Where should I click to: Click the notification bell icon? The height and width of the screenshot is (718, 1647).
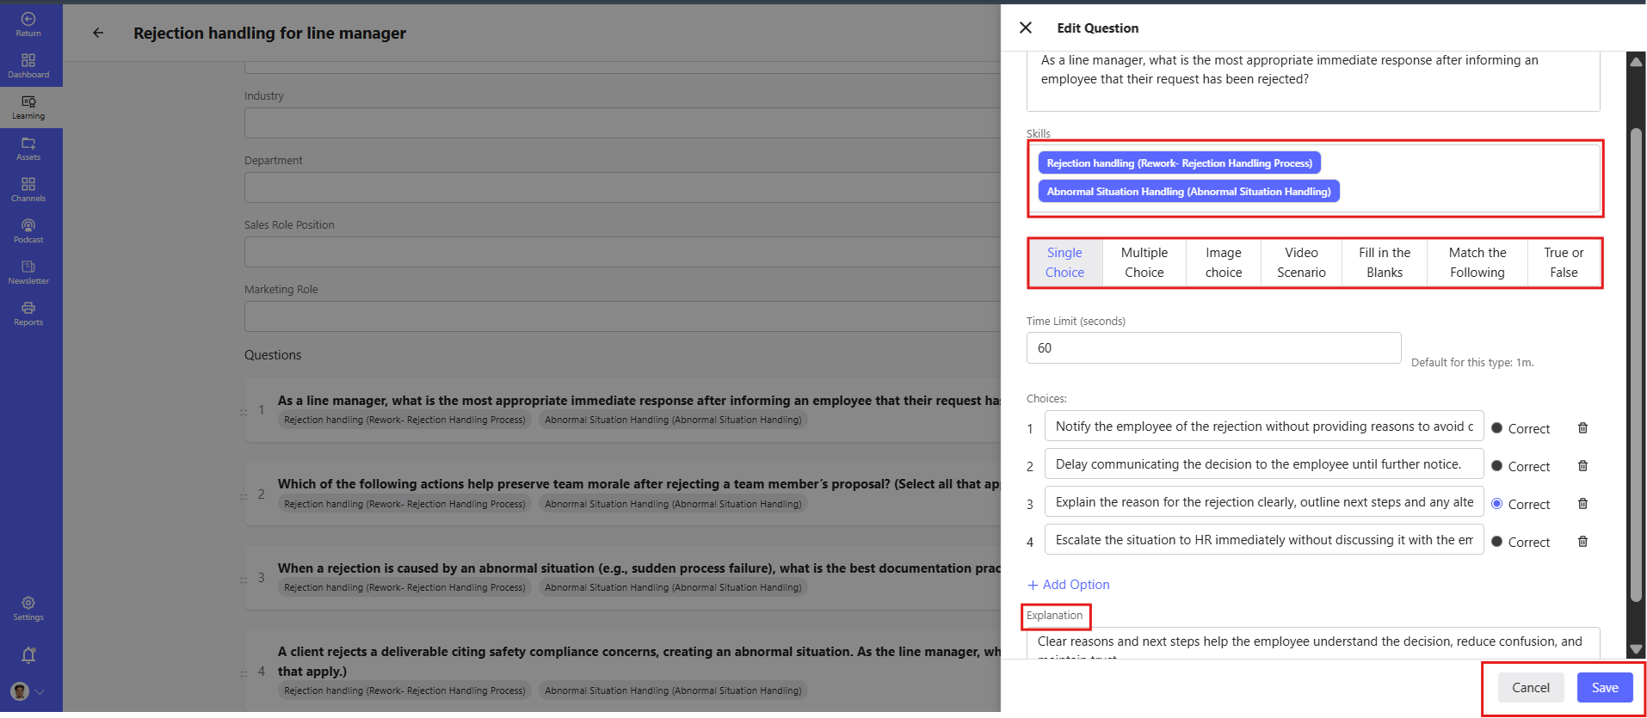(28, 655)
